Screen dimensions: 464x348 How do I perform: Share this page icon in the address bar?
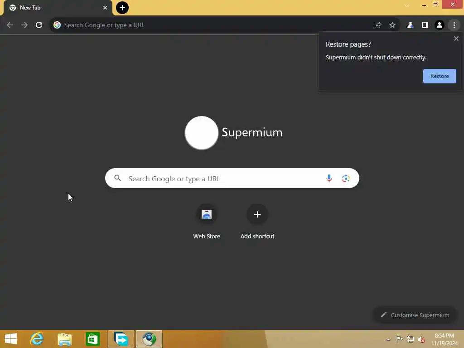pos(378,25)
